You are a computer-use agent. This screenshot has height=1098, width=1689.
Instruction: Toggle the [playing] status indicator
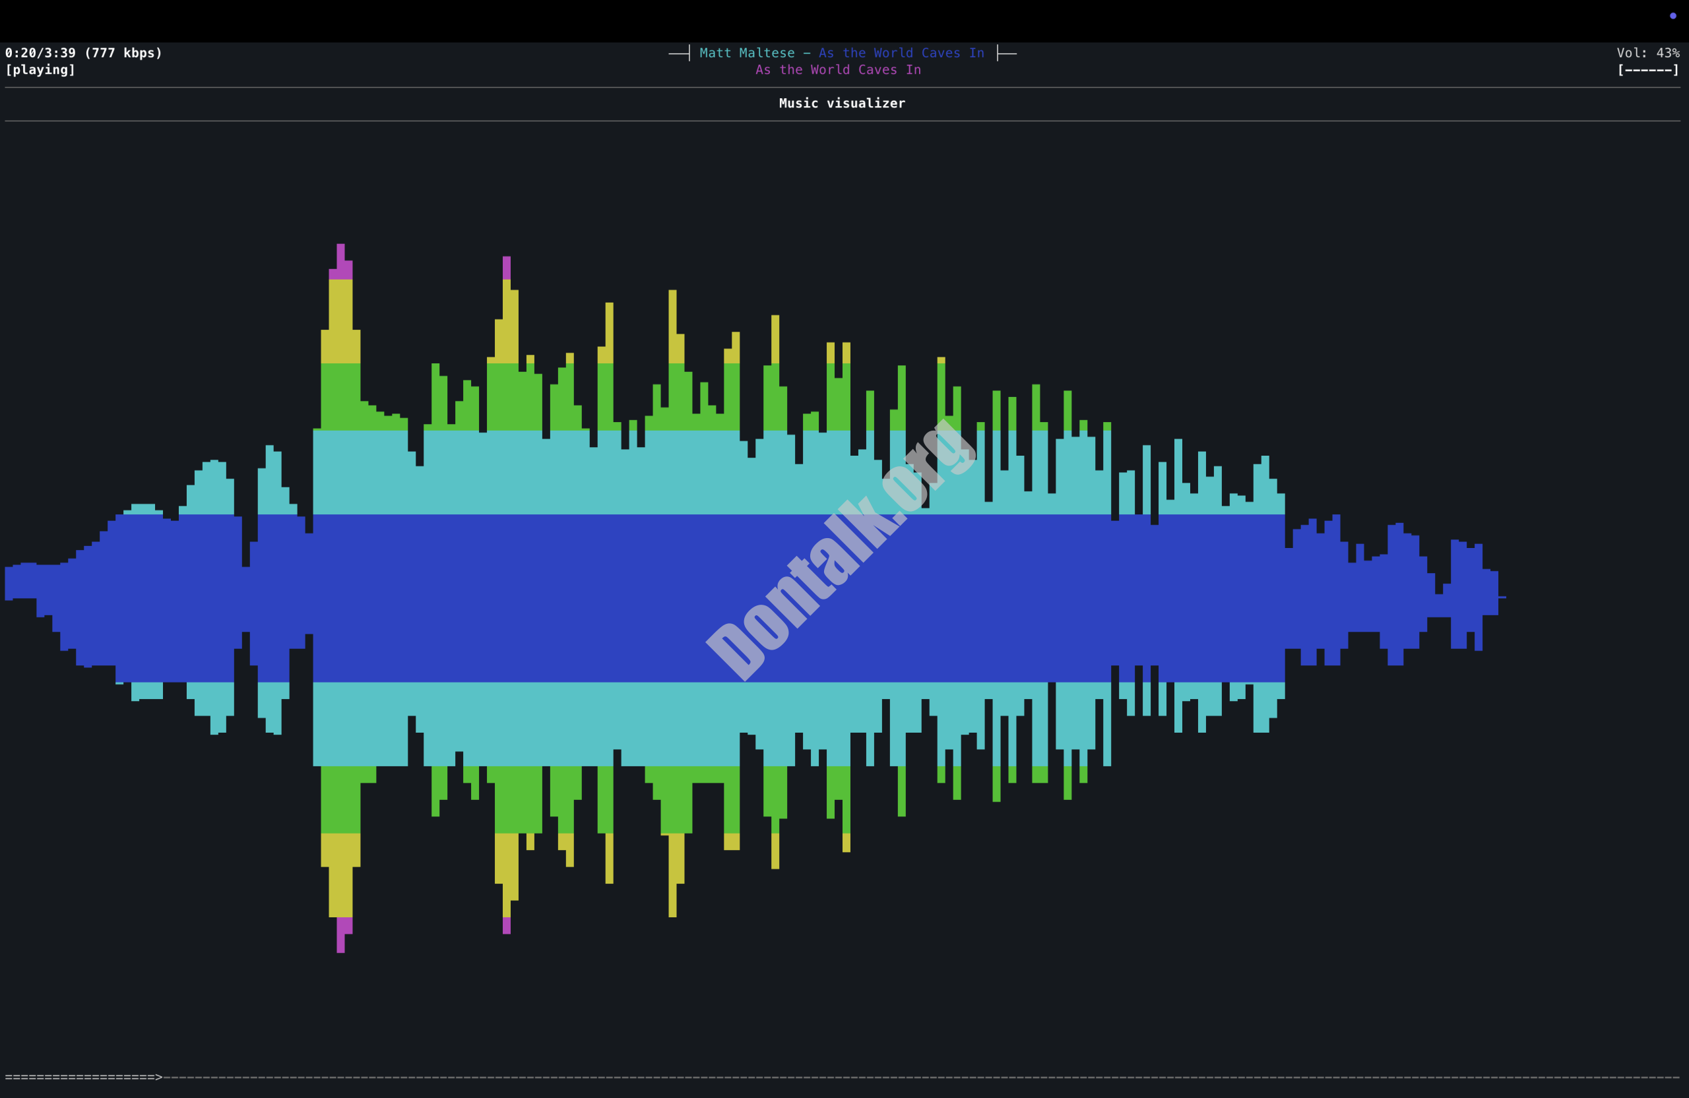[40, 70]
